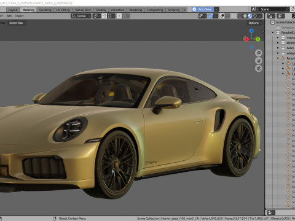The image size is (295, 221).
Task: Add a new workspace with plus tab
Action: [184, 10]
